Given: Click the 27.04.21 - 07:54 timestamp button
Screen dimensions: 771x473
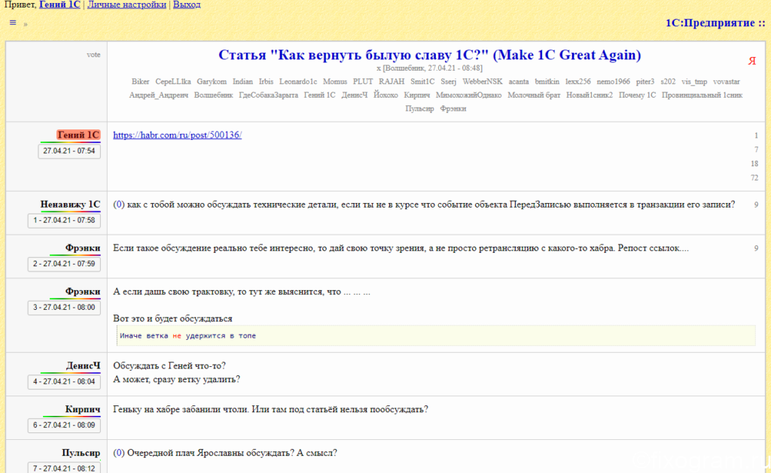Looking at the screenshot, I should pos(69,151).
